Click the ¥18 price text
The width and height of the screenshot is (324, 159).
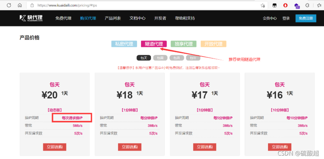click(124, 95)
